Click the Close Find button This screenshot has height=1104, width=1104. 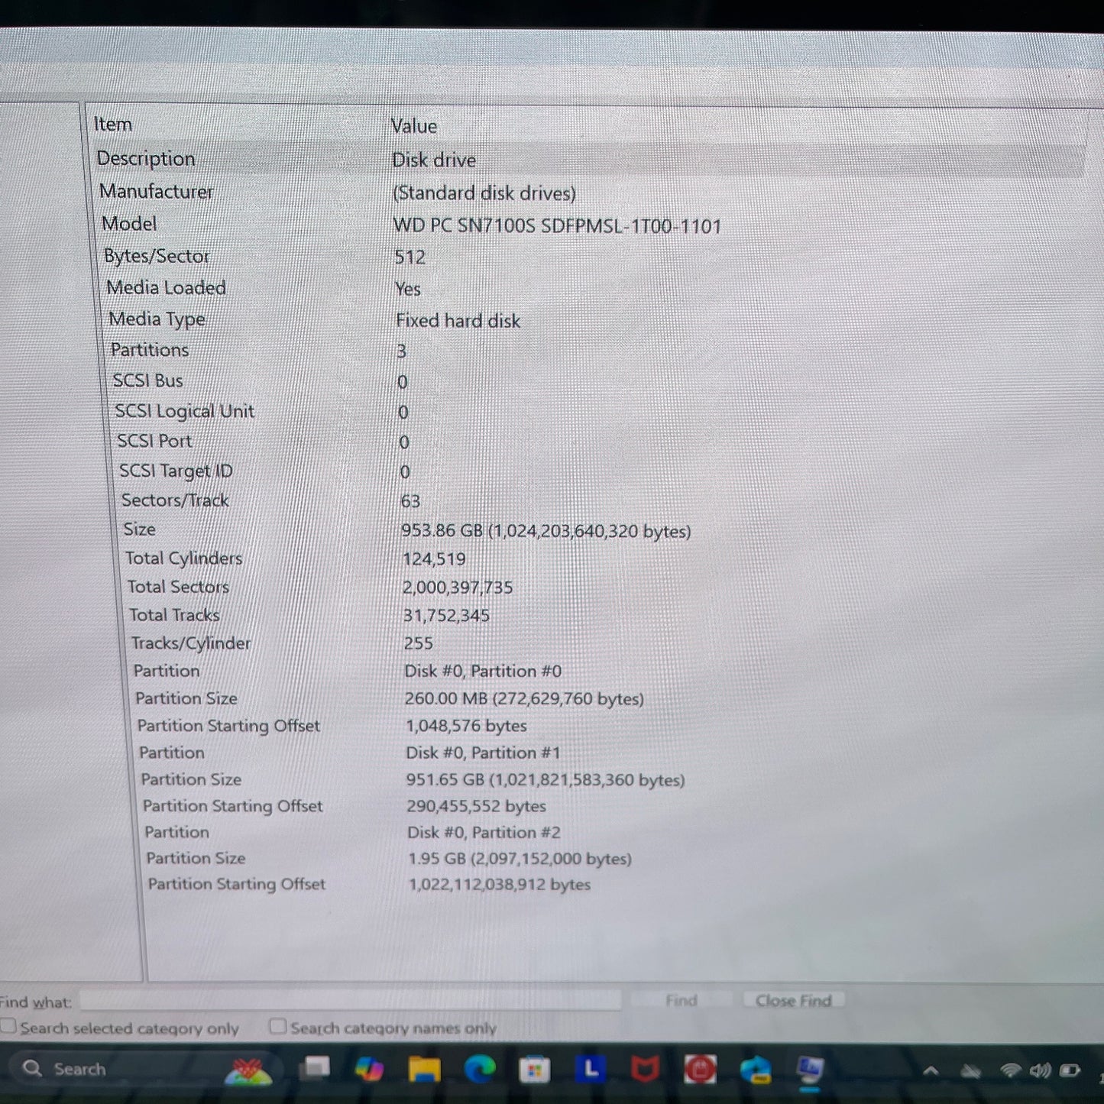pyautogui.click(x=792, y=1000)
